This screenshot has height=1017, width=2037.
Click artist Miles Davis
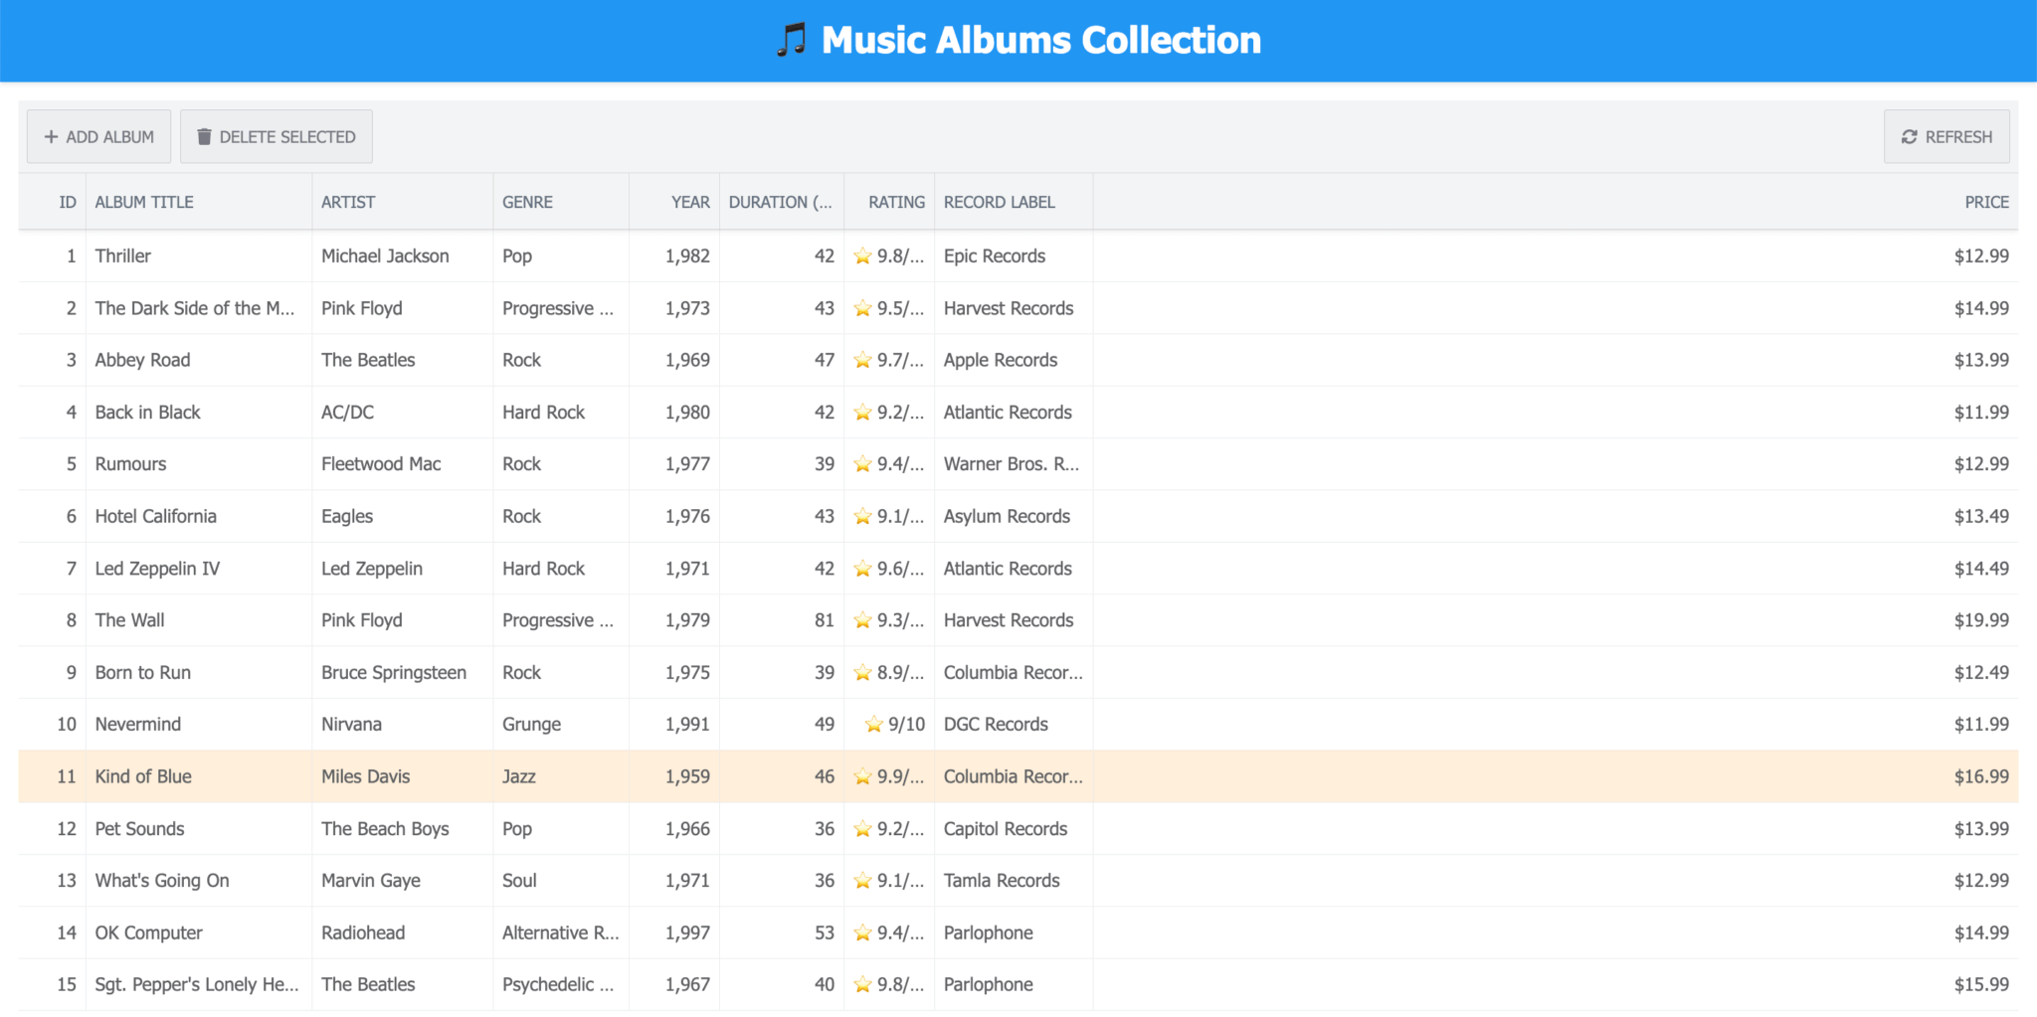tap(403, 776)
